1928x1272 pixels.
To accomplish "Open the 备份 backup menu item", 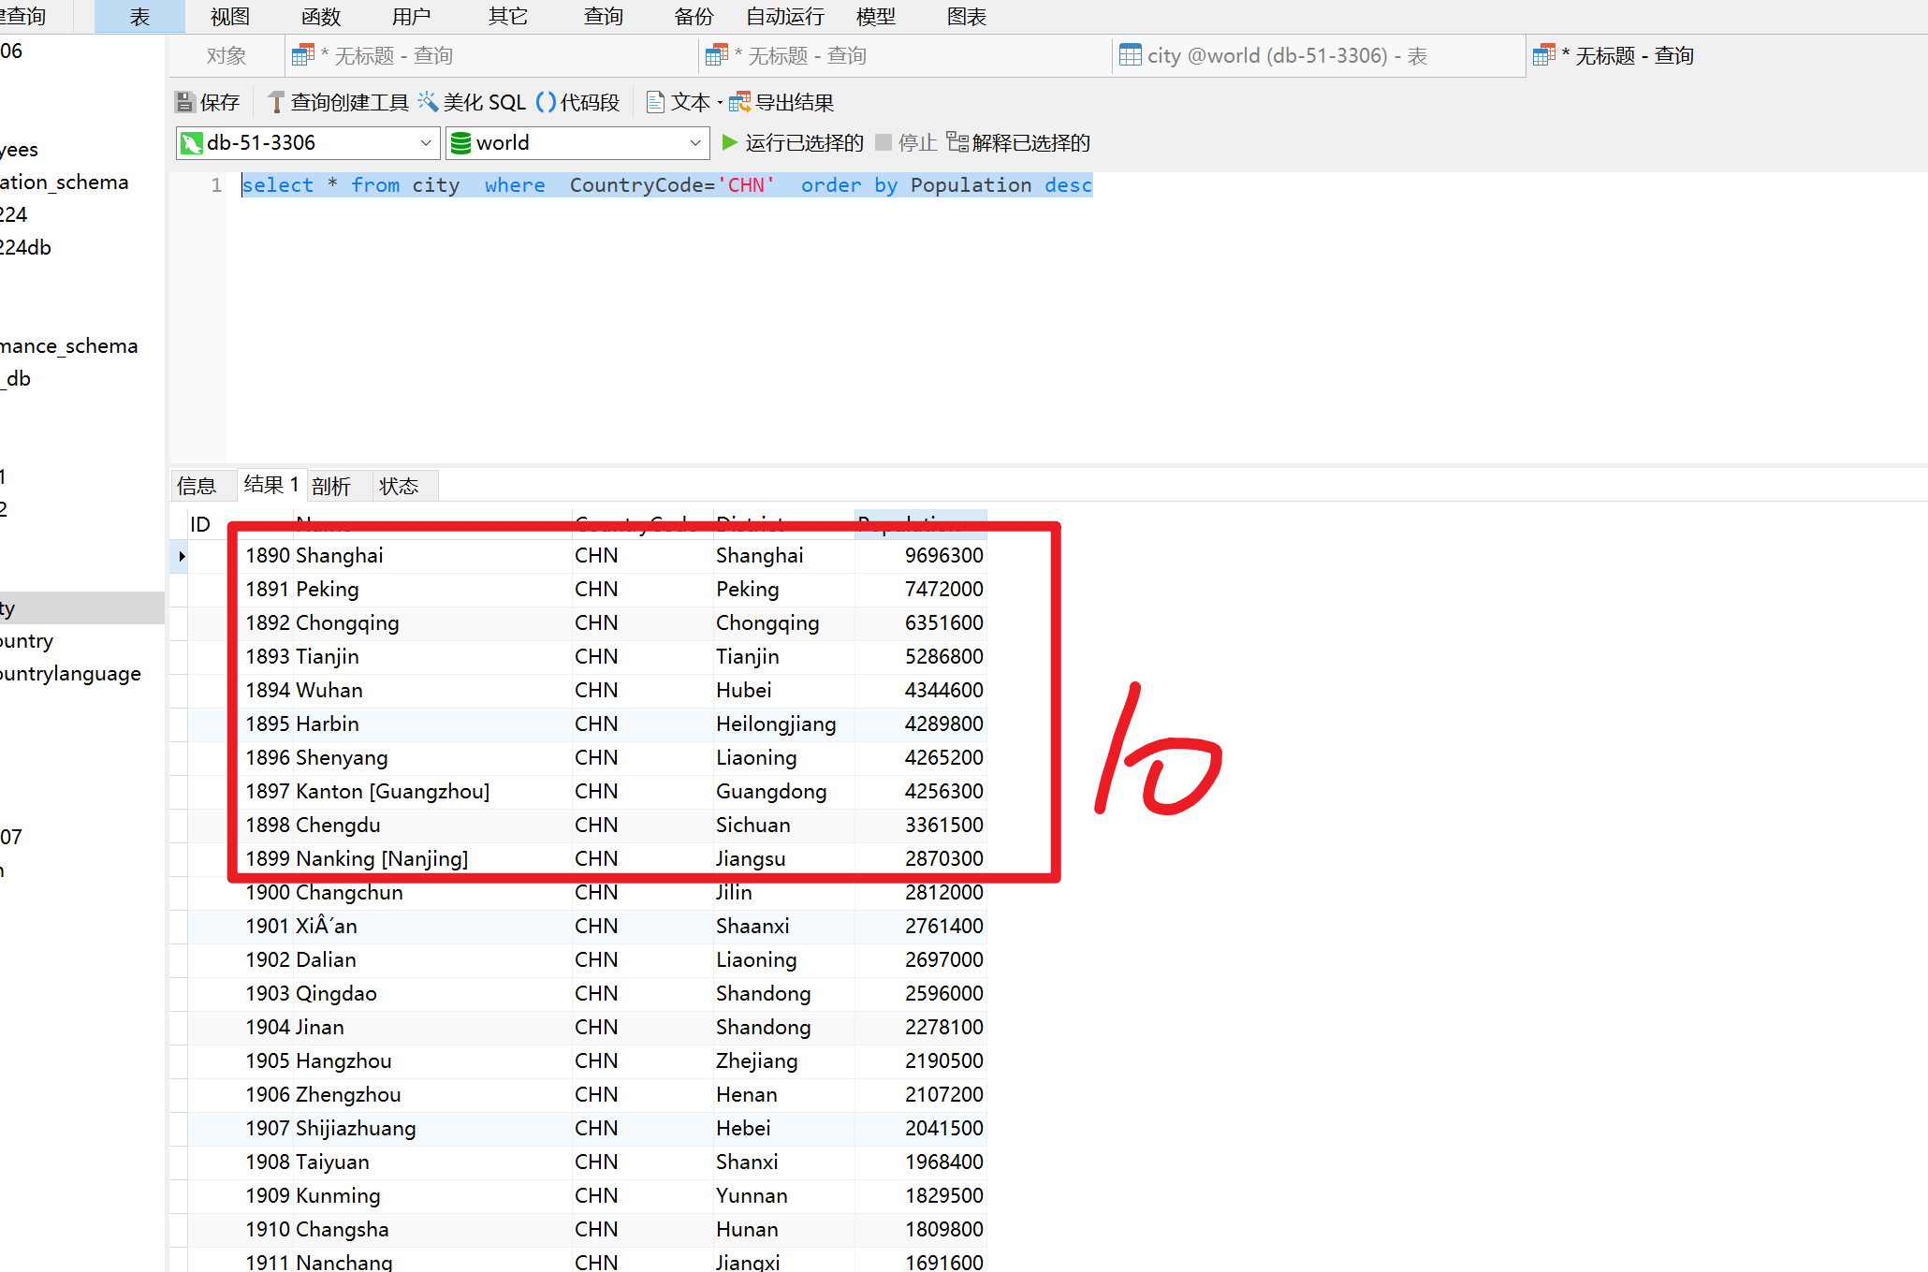I will point(694,17).
